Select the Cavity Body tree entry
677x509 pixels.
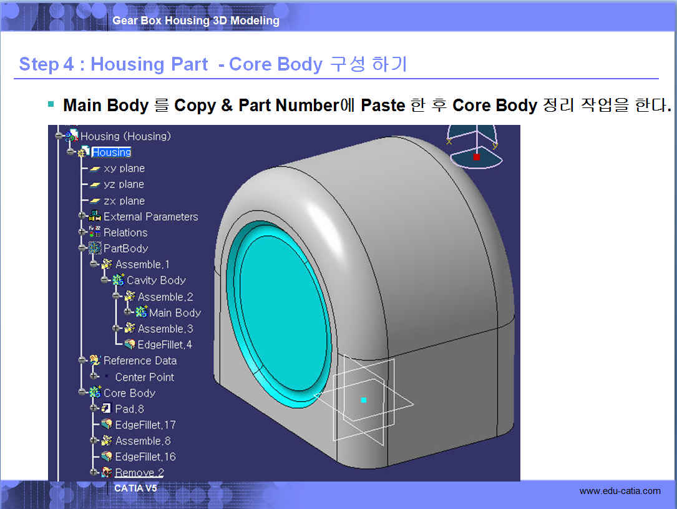pyautogui.click(x=156, y=280)
